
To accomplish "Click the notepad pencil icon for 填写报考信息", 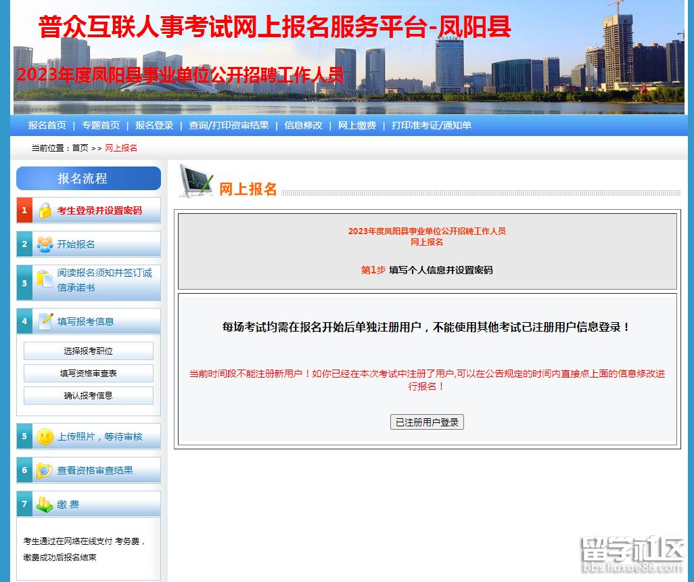I will (x=45, y=321).
